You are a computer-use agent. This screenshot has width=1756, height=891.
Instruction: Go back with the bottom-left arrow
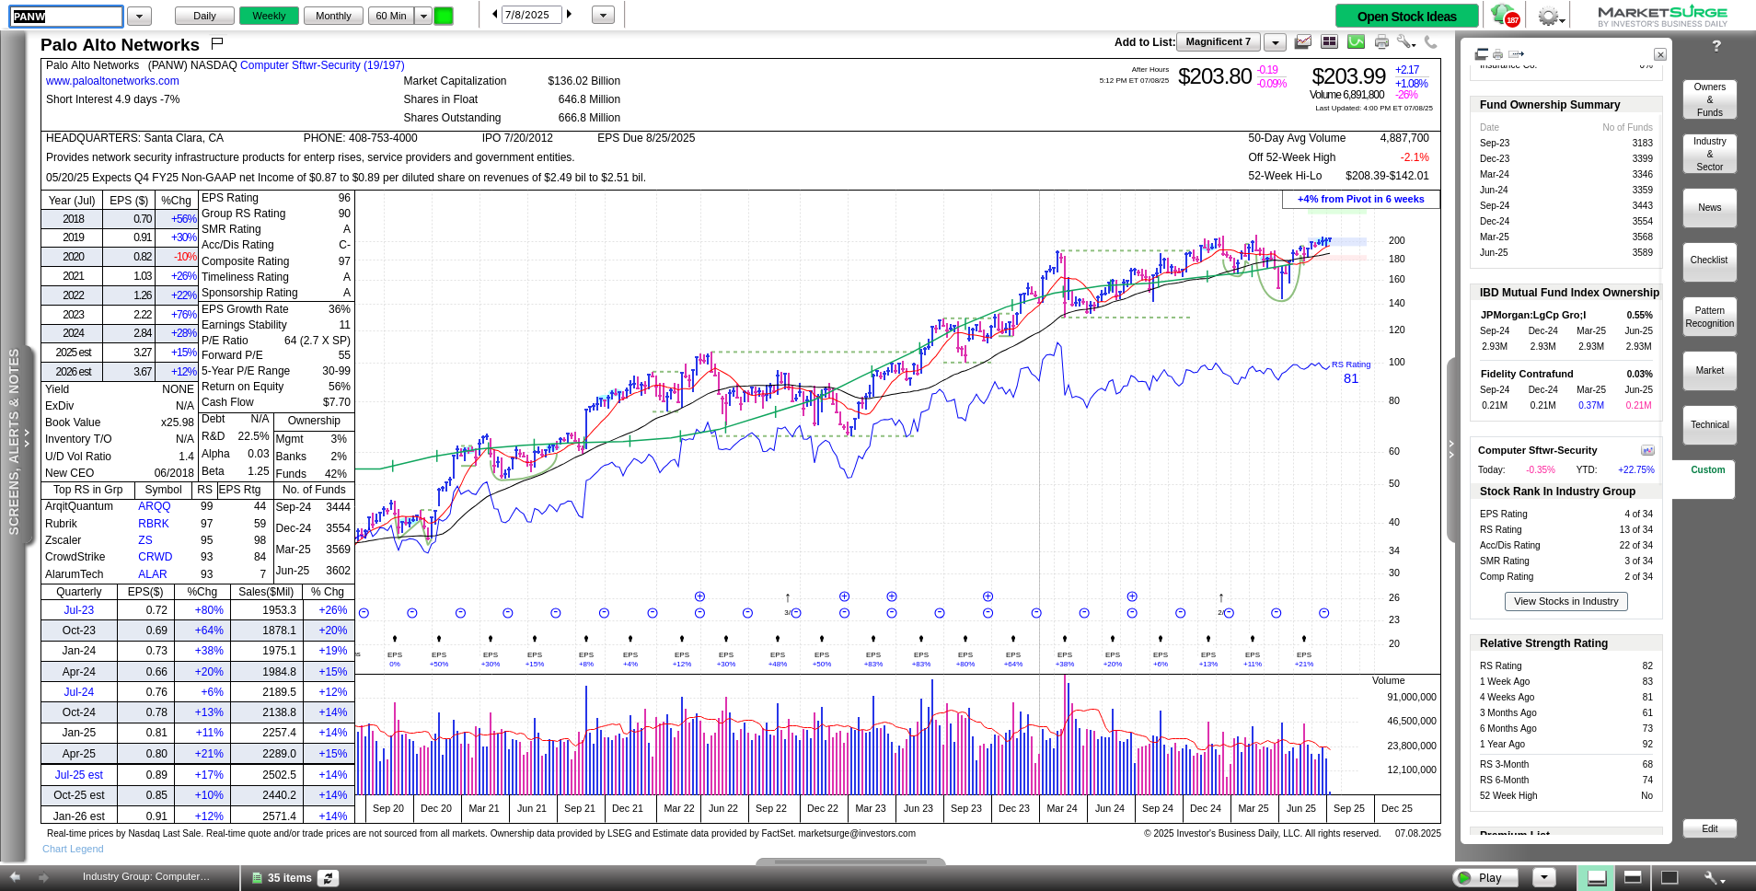[15, 877]
